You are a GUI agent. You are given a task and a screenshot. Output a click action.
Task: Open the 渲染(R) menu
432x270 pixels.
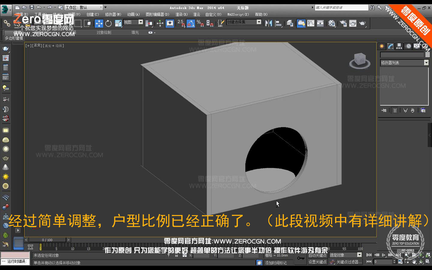click(181, 14)
